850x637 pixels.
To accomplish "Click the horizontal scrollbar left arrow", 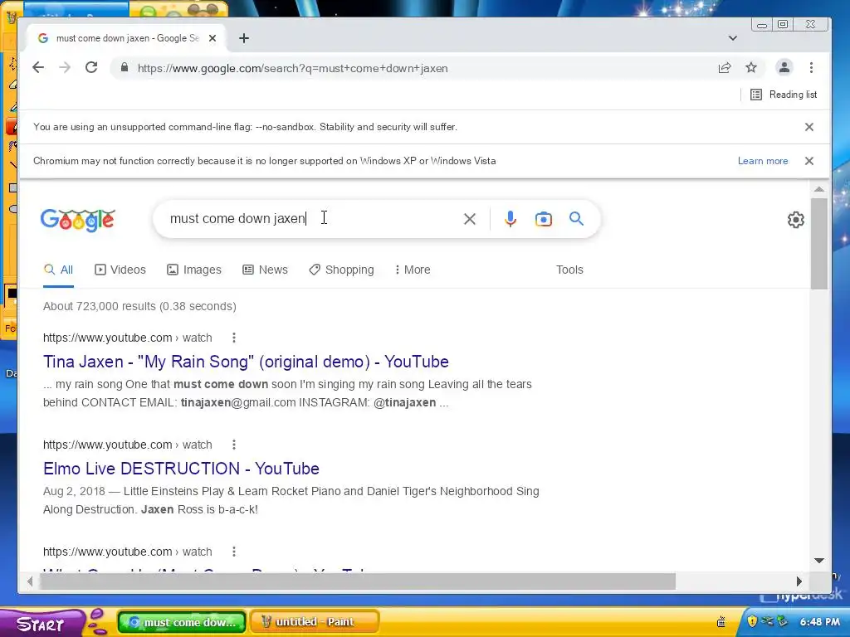I will click(30, 581).
